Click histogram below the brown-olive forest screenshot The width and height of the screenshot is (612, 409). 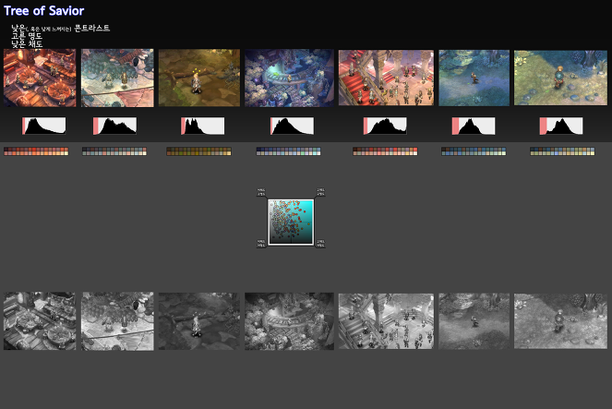point(202,126)
